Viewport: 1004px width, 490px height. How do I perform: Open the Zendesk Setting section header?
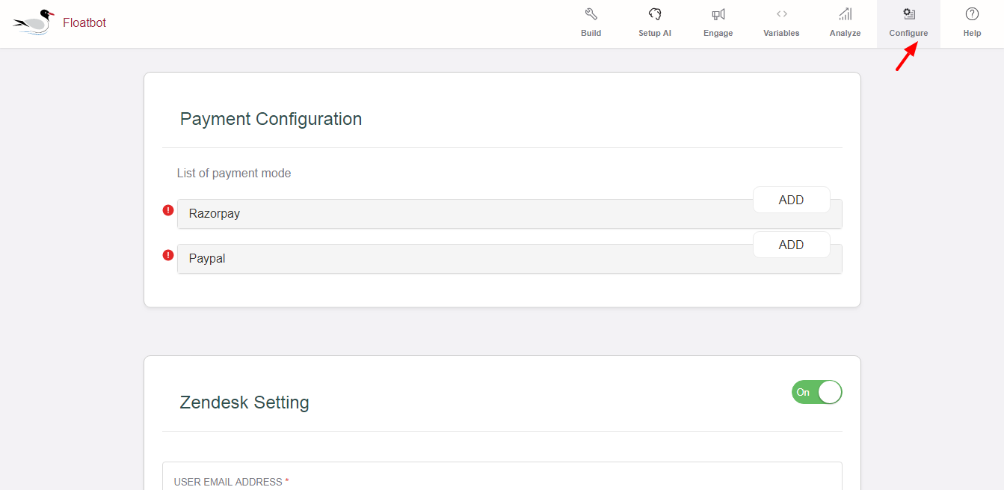click(x=244, y=402)
